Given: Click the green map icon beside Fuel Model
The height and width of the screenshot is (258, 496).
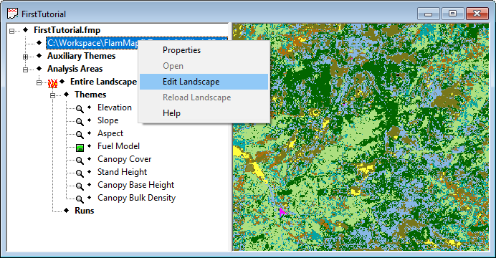Looking at the screenshot, I should point(80,148).
